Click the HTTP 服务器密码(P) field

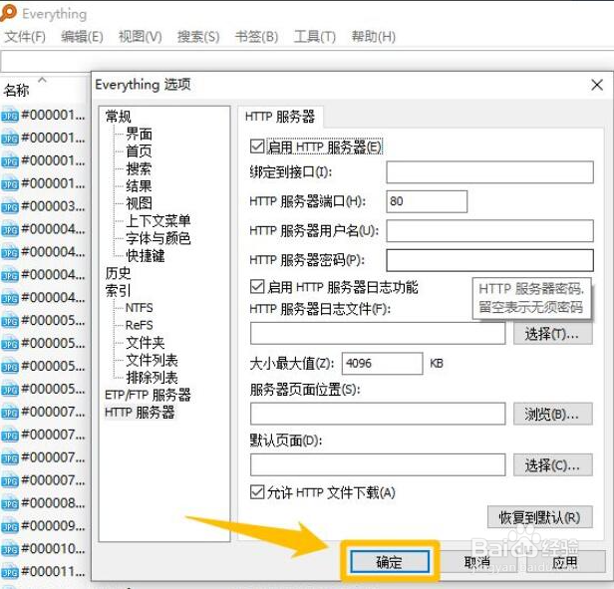[489, 260]
